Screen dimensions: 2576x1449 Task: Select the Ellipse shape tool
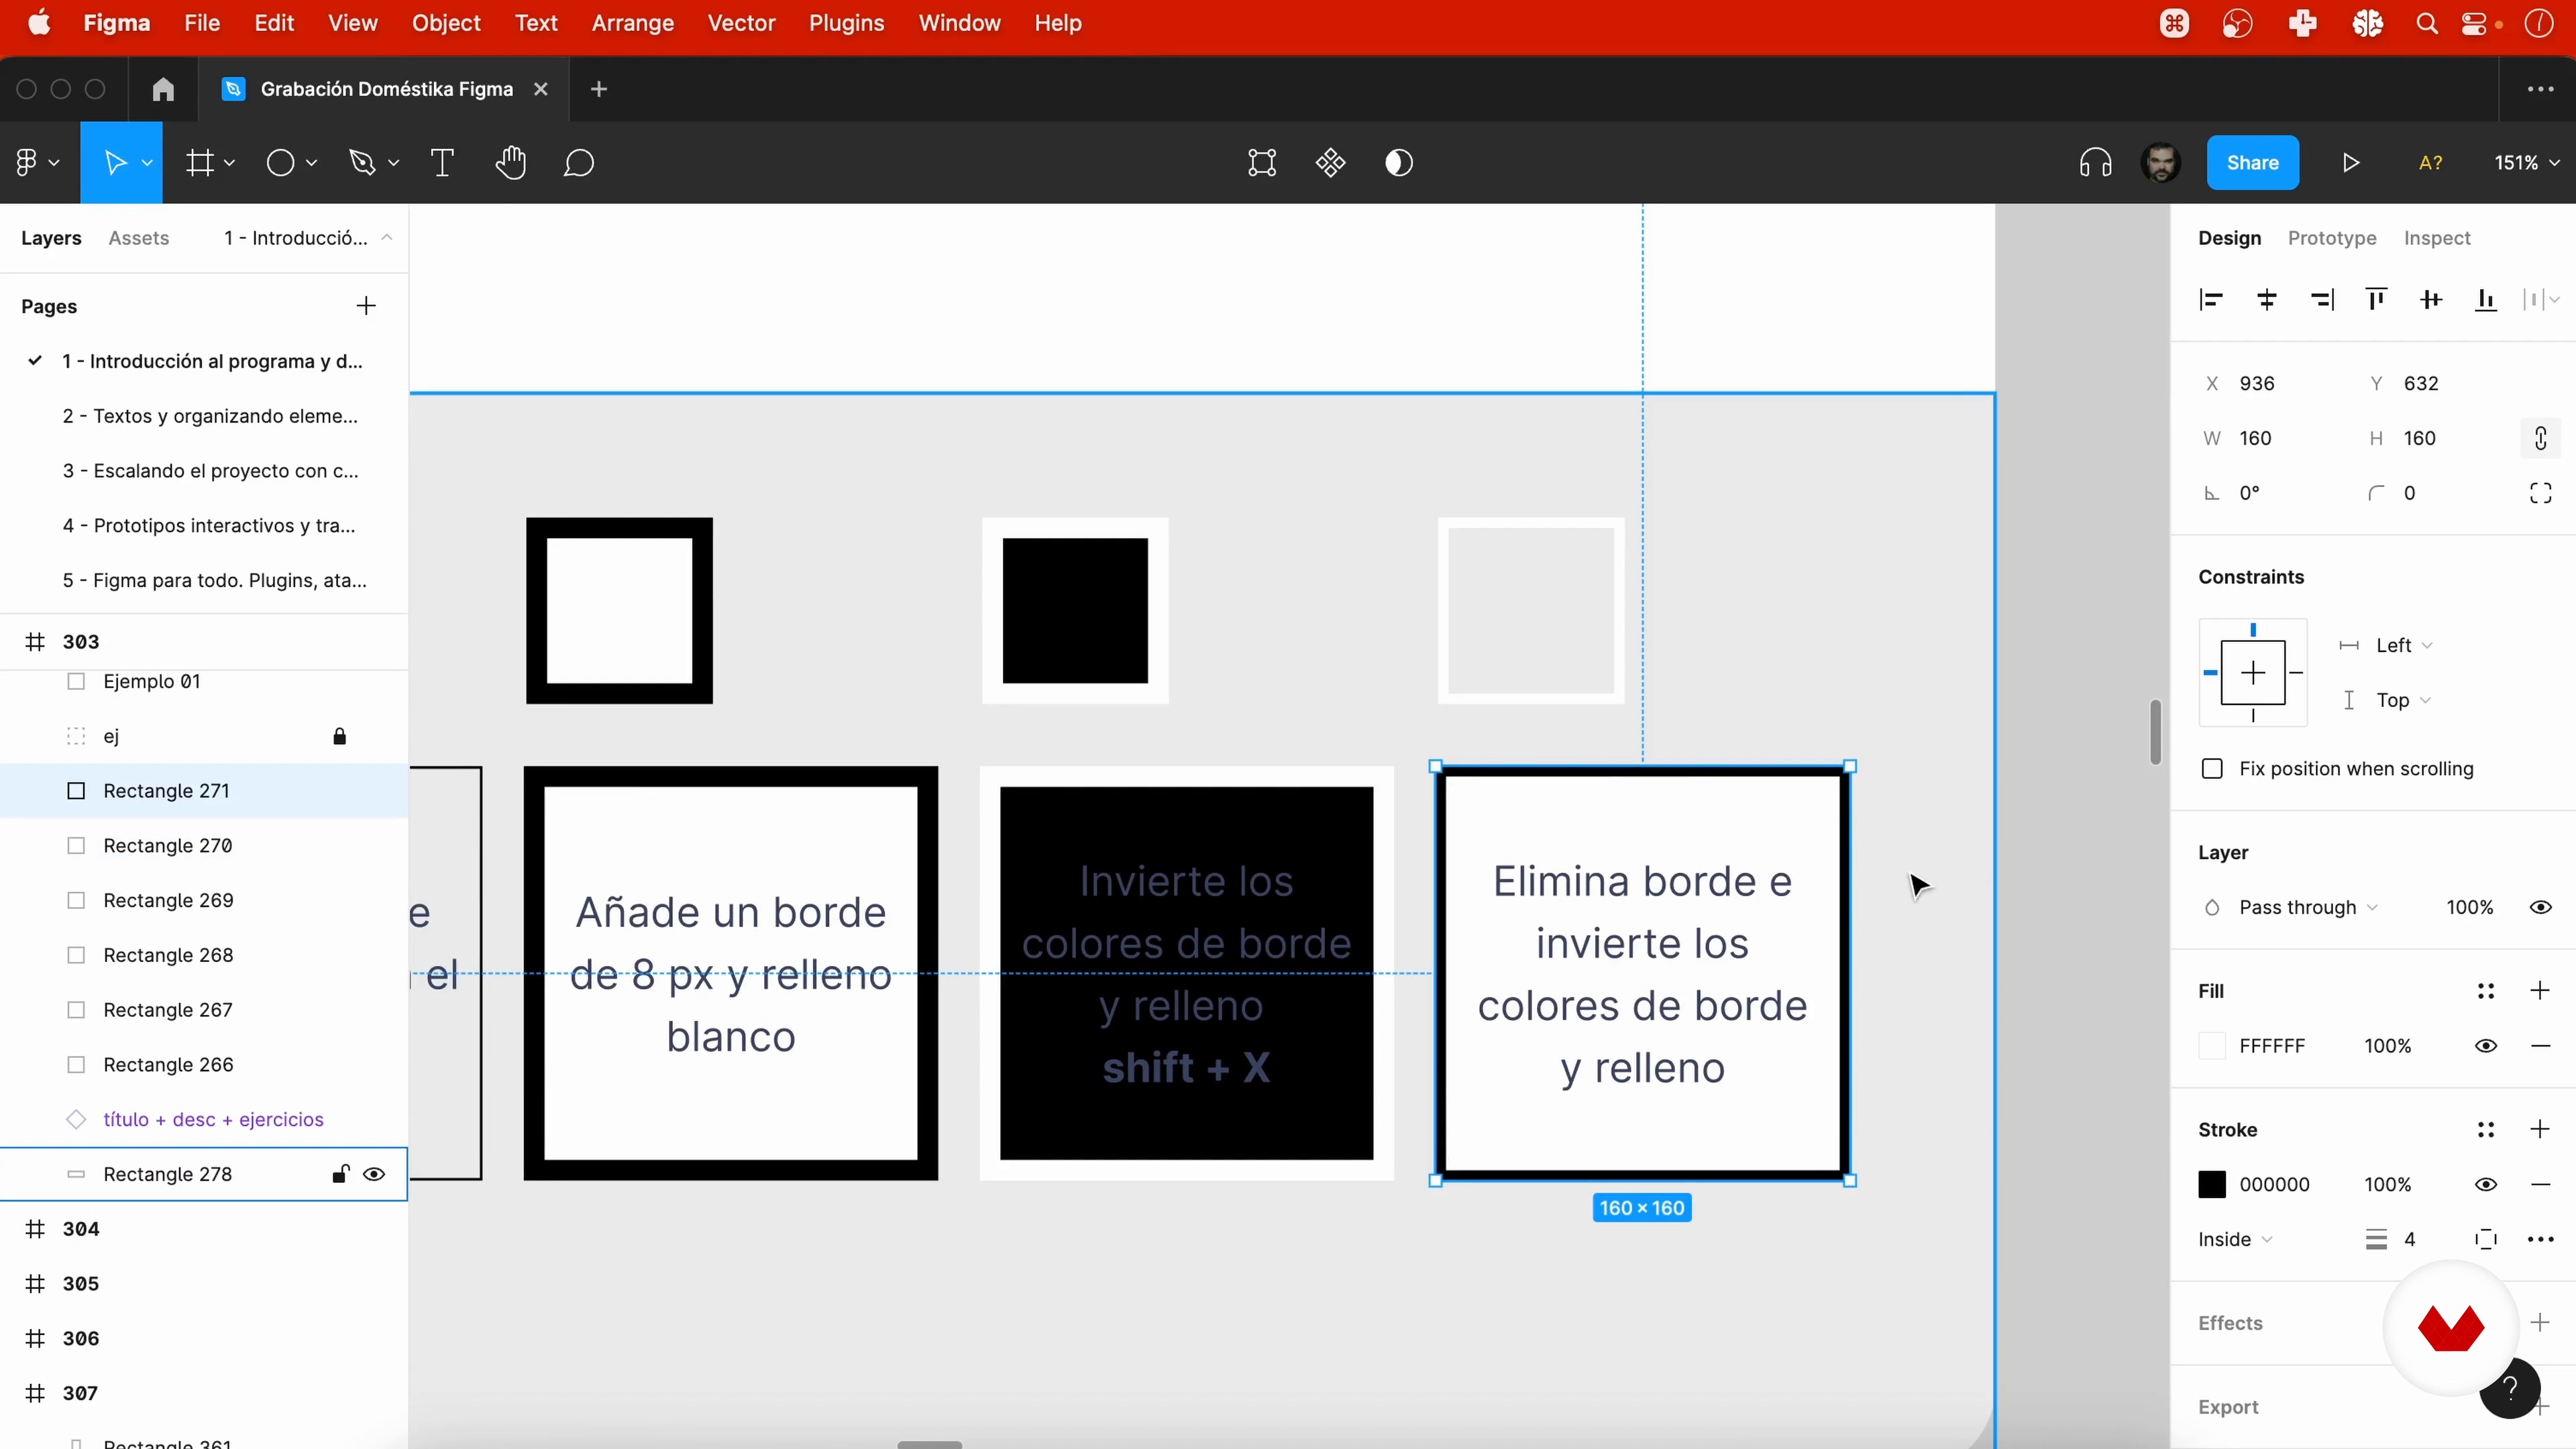[281, 163]
